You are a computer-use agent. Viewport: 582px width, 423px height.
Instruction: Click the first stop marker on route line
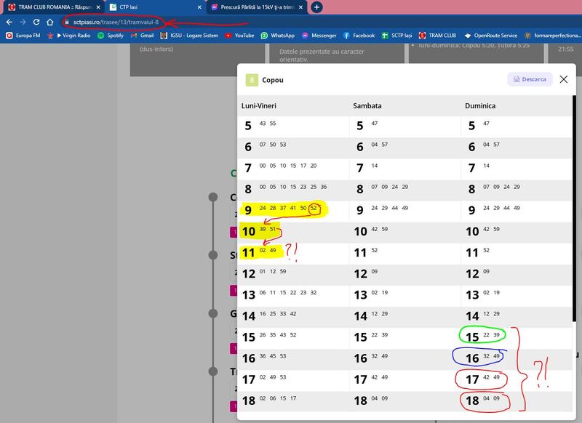[x=213, y=197]
